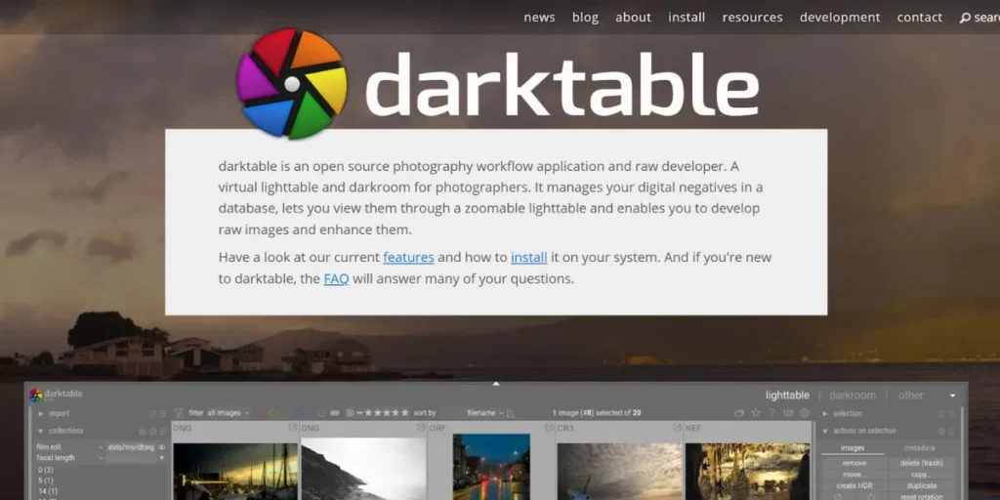This screenshot has width=1000, height=500.
Task: Click the collections history icon
Action: point(143,431)
